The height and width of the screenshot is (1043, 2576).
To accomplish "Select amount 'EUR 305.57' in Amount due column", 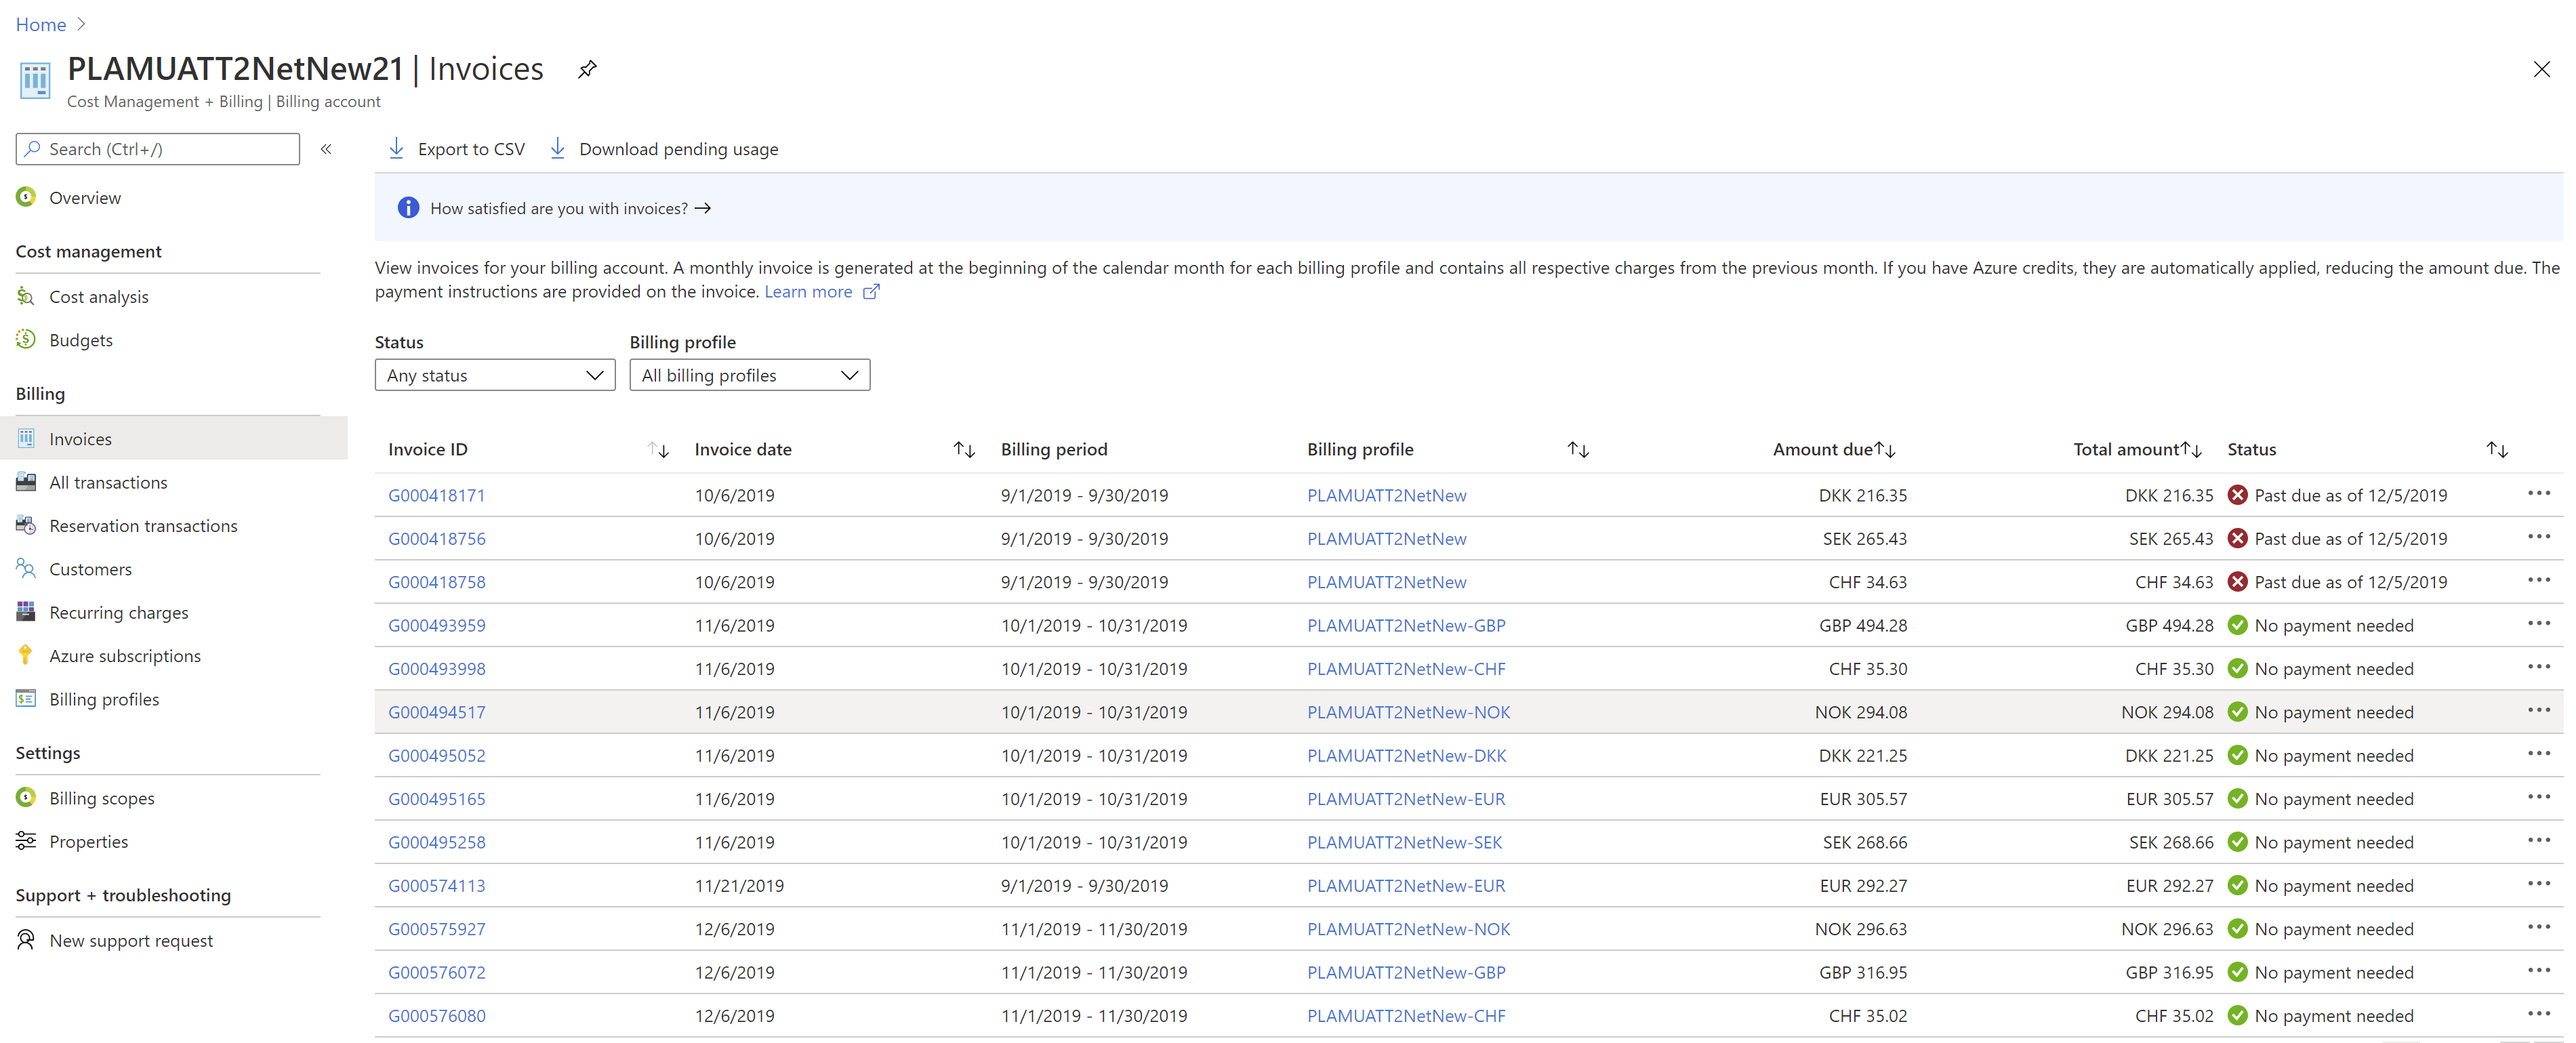I will [x=1863, y=799].
